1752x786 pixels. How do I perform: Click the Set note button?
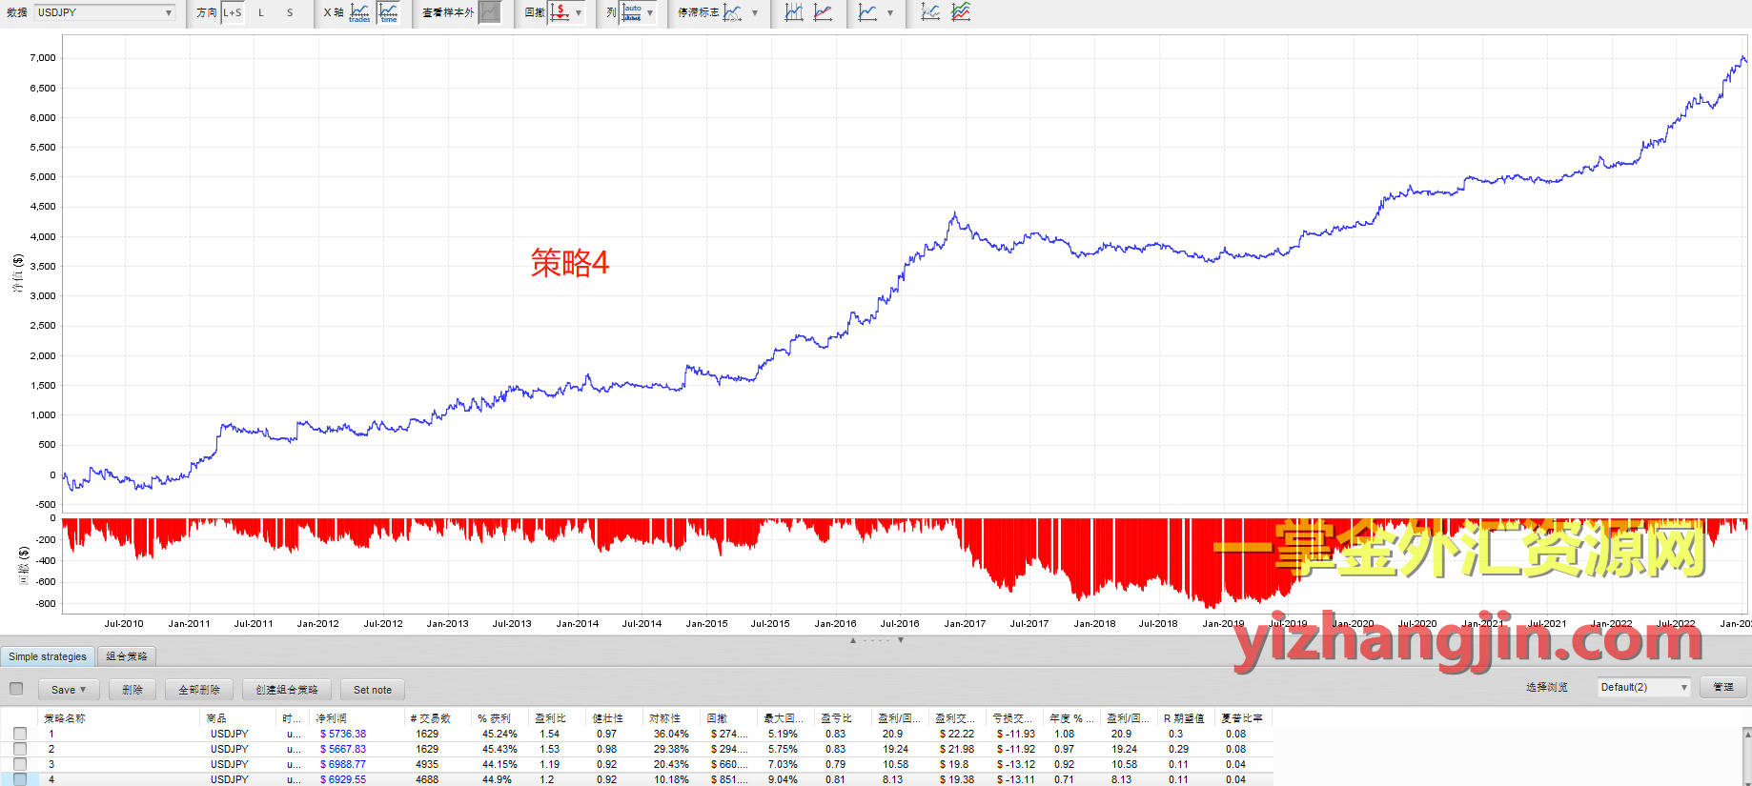373,690
